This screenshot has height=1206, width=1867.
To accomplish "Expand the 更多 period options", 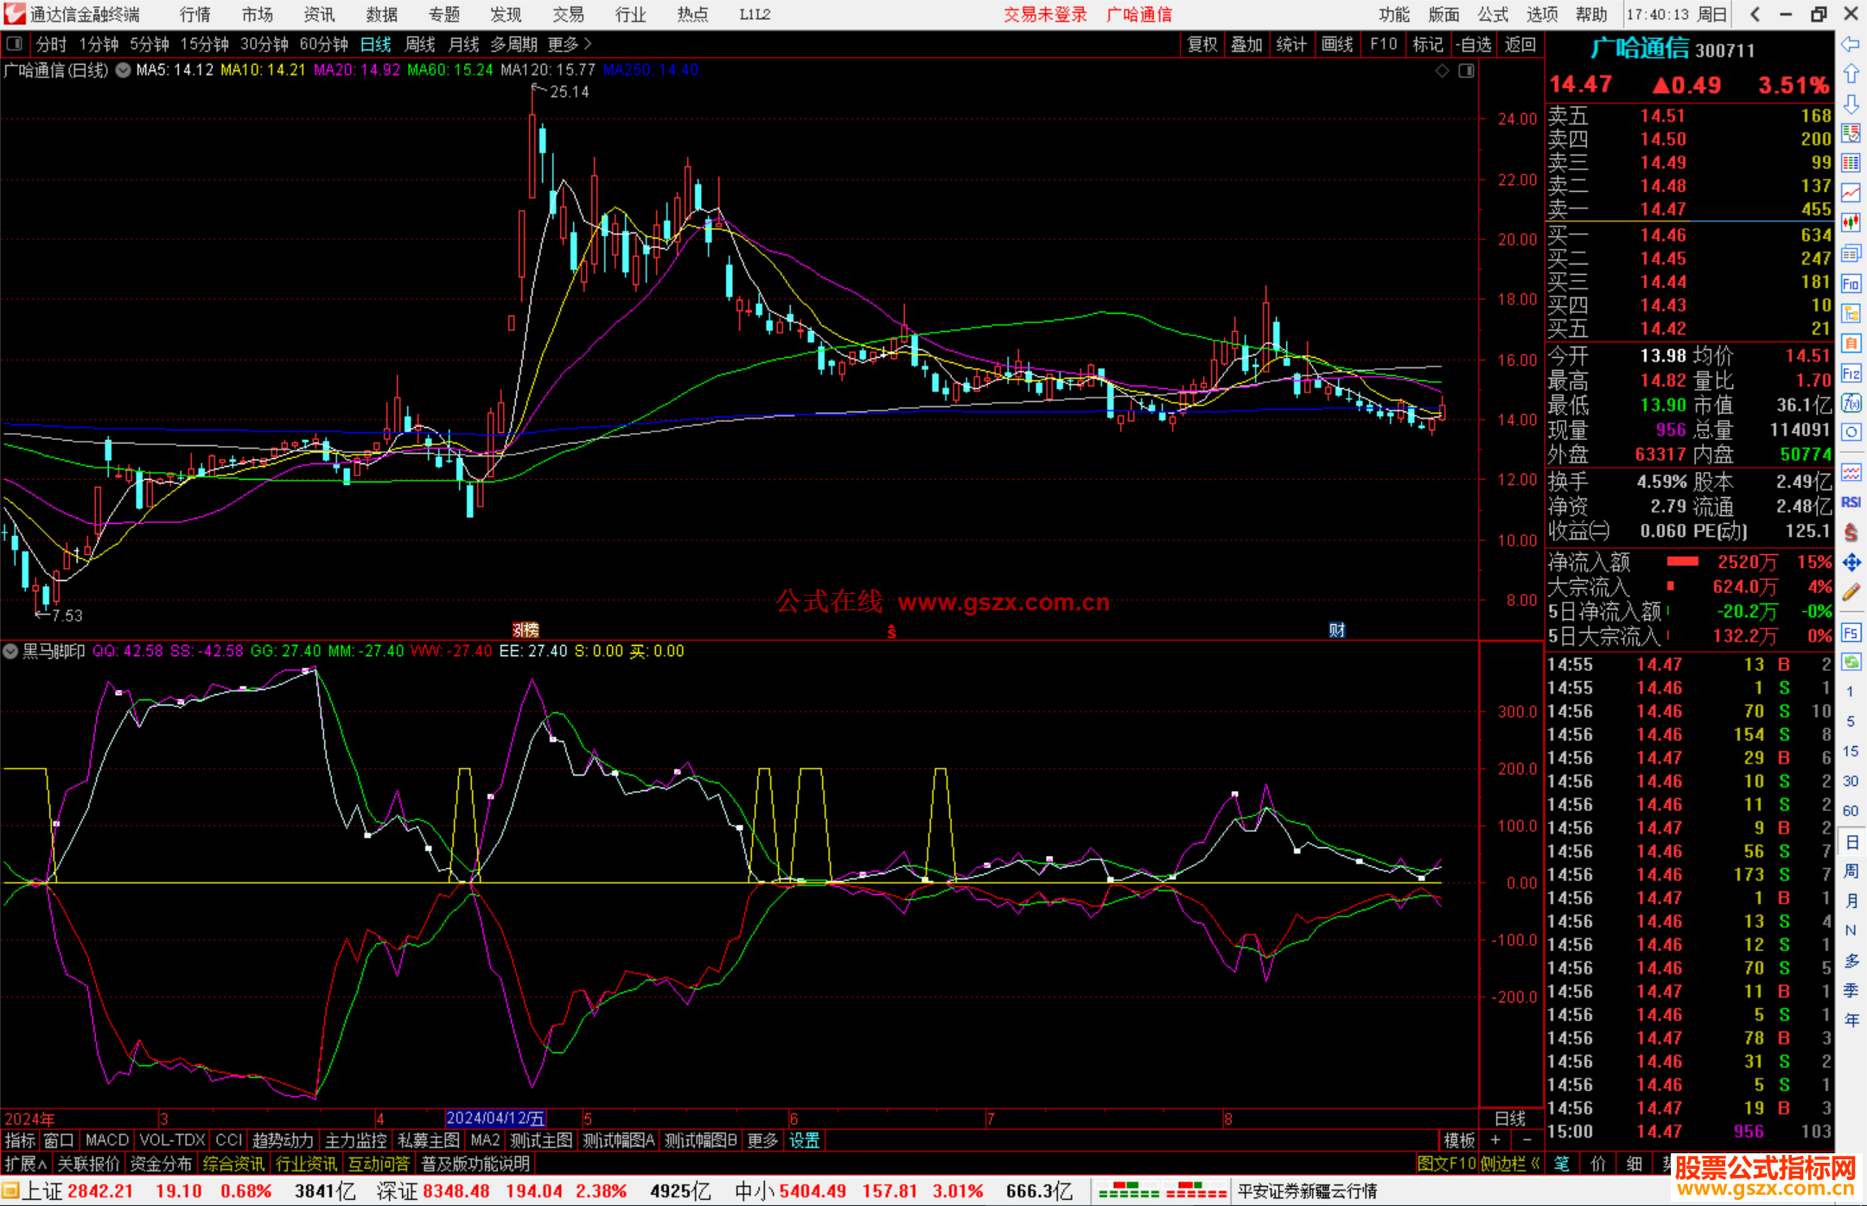I will [x=570, y=44].
